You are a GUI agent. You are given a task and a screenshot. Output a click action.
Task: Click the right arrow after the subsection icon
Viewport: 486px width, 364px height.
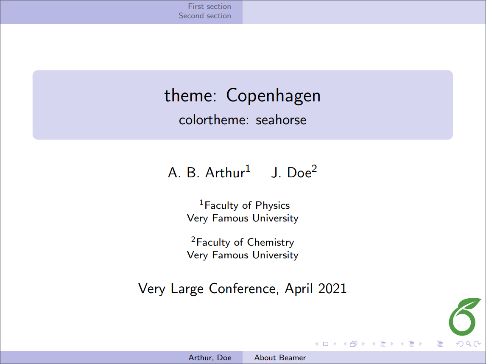click(x=421, y=344)
